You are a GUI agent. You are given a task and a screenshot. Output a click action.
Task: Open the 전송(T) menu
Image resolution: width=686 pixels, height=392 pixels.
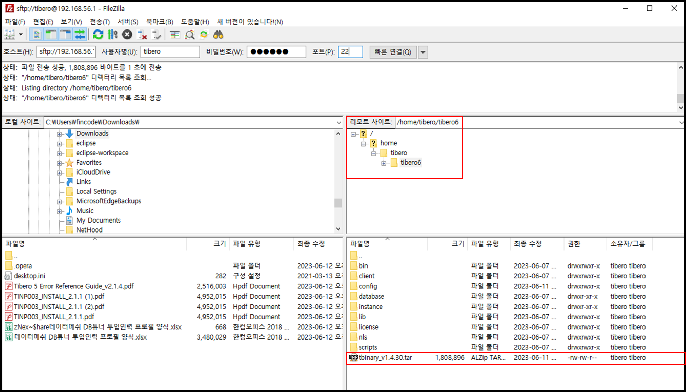click(100, 22)
